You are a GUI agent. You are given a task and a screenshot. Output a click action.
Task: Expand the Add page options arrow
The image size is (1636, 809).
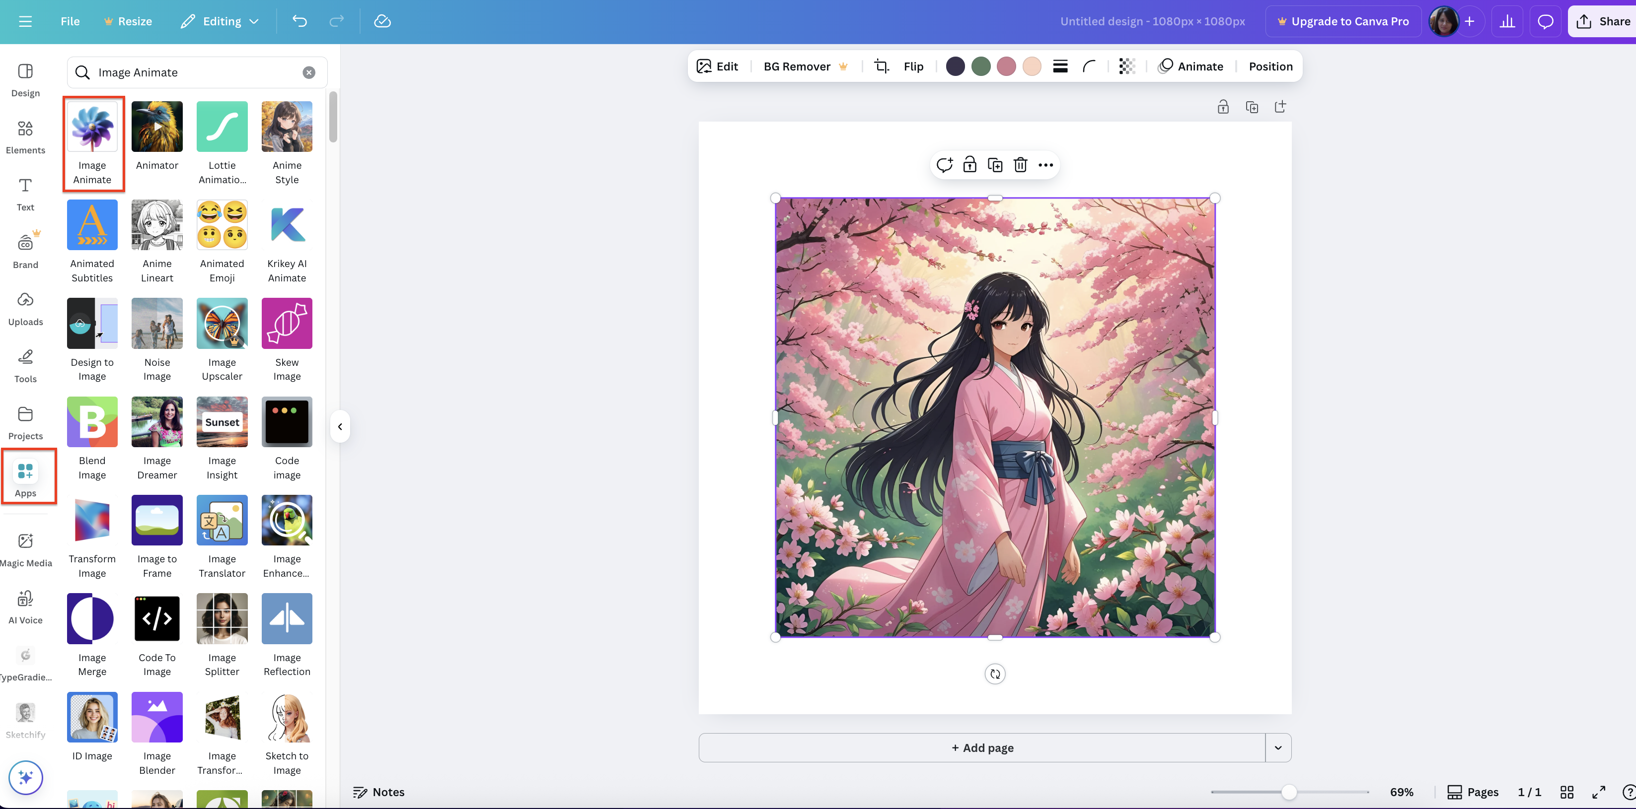(x=1278, y=747)
